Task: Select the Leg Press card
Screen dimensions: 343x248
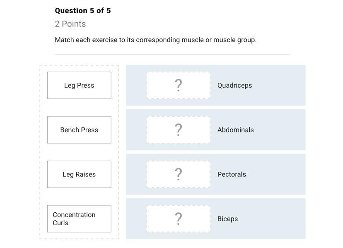Action: [x=79, y=85]
